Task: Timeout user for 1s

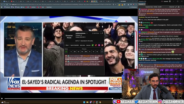Action: [x=71, y=51]
